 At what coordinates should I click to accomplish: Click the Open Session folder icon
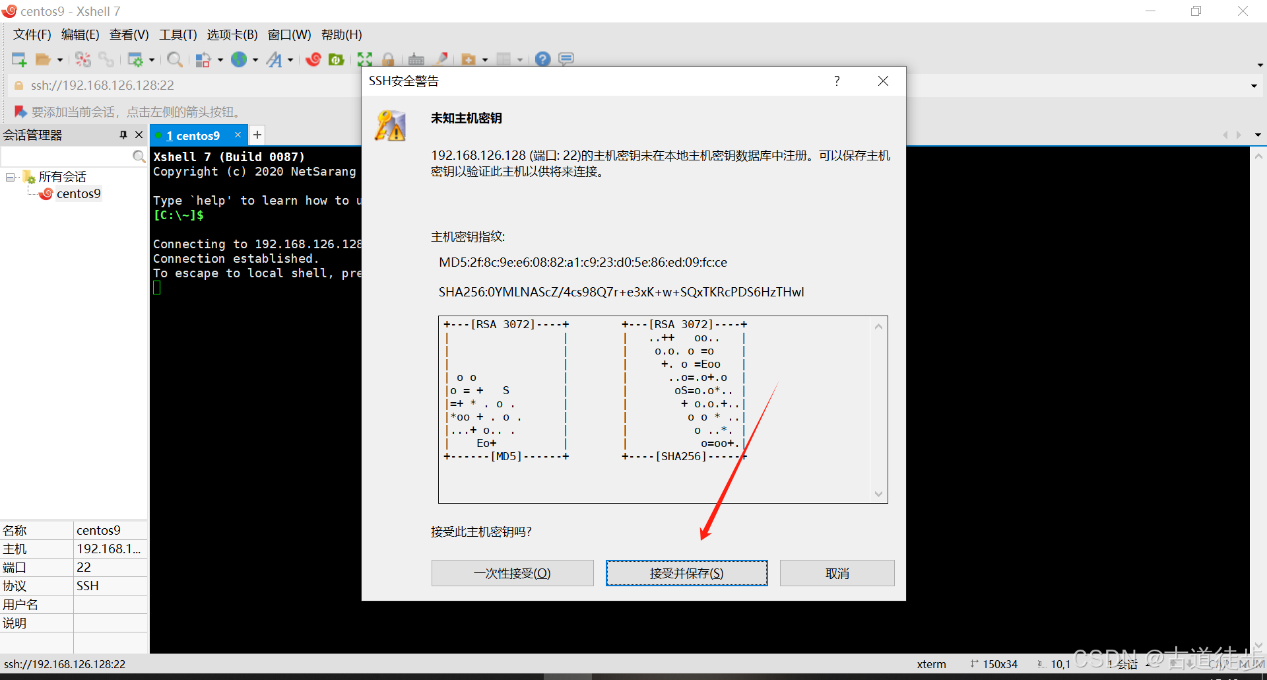click(43, 59)
